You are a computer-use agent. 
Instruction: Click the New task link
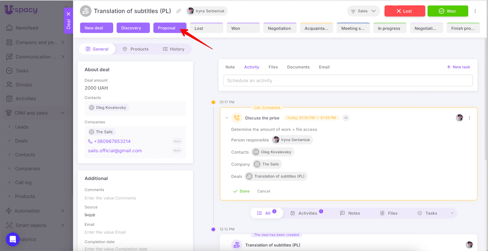458,67
